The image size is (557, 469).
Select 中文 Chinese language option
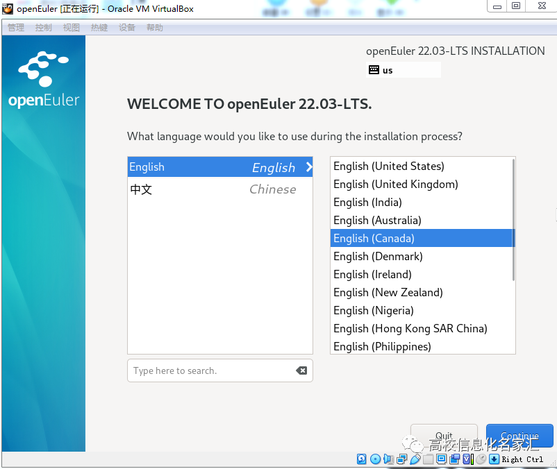pyautogui.click(x=208, y=189)
